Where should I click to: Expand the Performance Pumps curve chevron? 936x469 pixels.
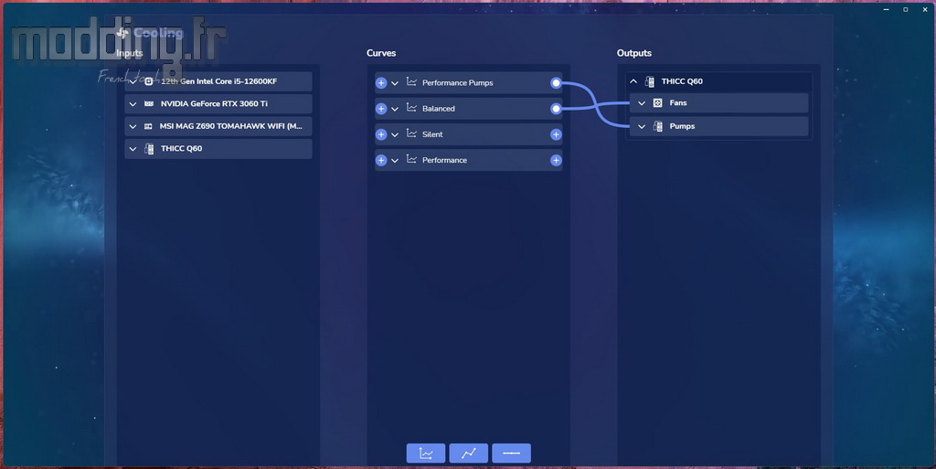tap(395, 83)
